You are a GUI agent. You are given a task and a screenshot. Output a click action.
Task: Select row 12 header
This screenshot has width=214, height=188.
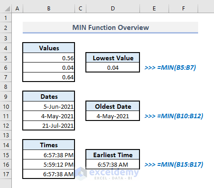coord(6,125)
